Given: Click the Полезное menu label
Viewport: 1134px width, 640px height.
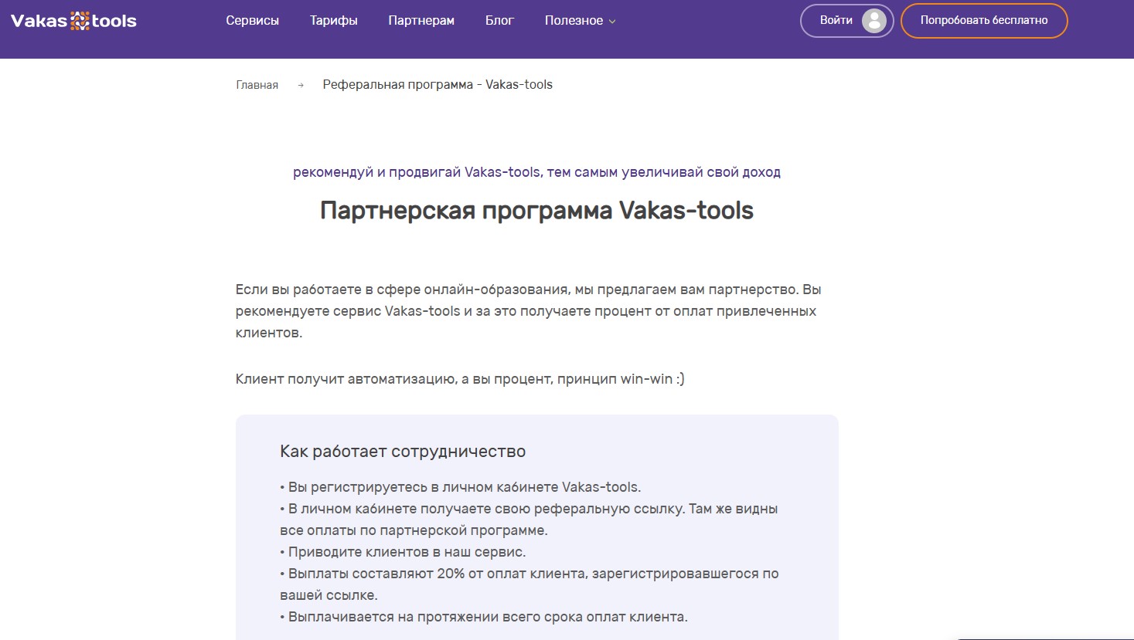Looking at the screenshot, I should pyautogui.click(x=573, y=21).
